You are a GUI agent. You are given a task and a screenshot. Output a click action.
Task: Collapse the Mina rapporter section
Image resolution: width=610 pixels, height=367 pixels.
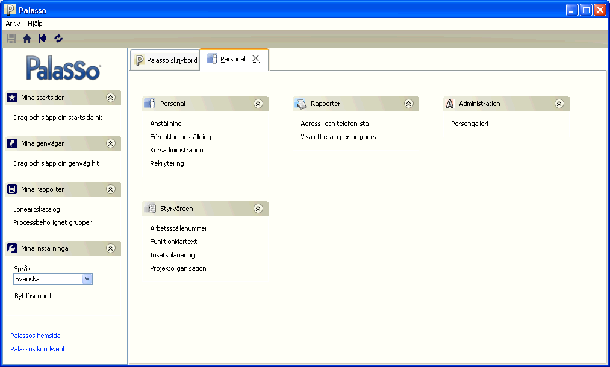coord(110,190)
